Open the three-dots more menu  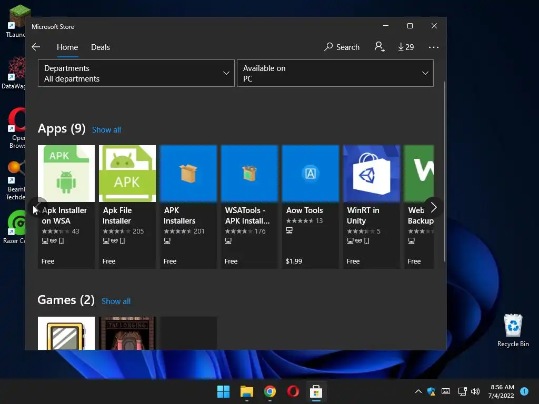(434, 47)
